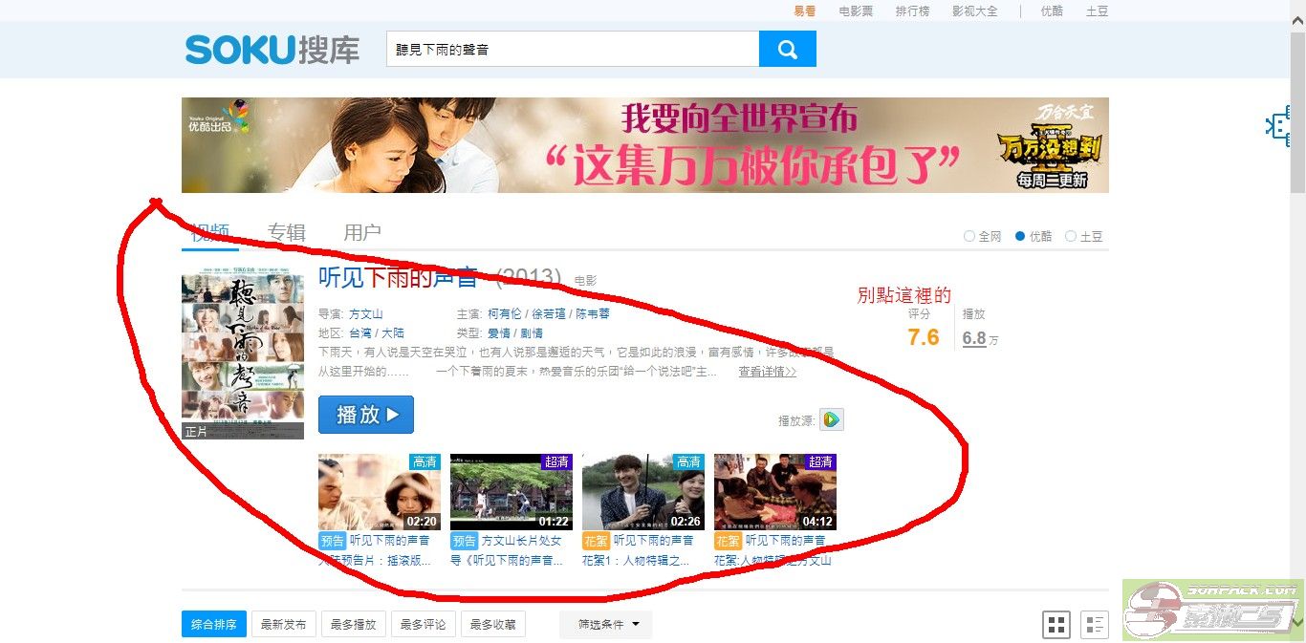Screen dimensions: 1306x643
Task: Expand the 筛选条件 filter dropdown
Action: coord(605,624)
